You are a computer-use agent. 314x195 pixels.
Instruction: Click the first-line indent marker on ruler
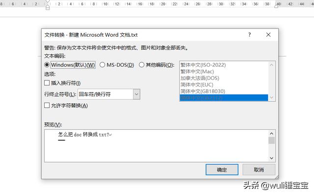(48, 1)
